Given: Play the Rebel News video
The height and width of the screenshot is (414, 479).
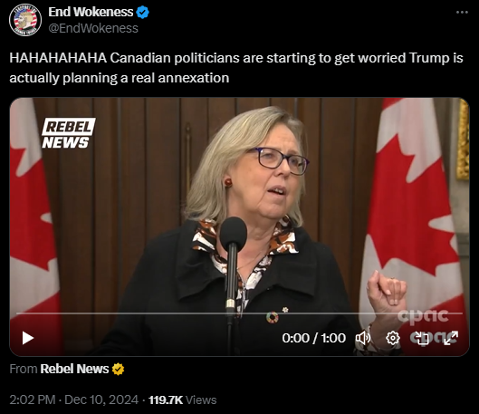Looking at the screenshot, I should 28,338.
